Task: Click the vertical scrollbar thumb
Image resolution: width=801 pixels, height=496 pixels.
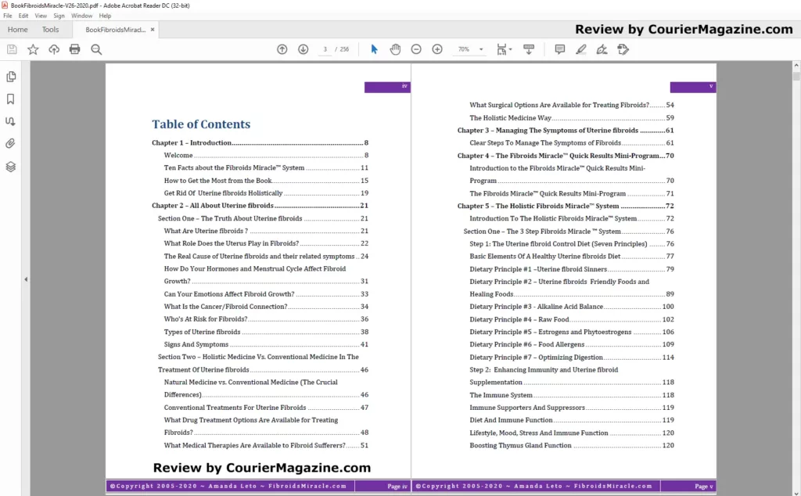Action: tap(796, 77)
